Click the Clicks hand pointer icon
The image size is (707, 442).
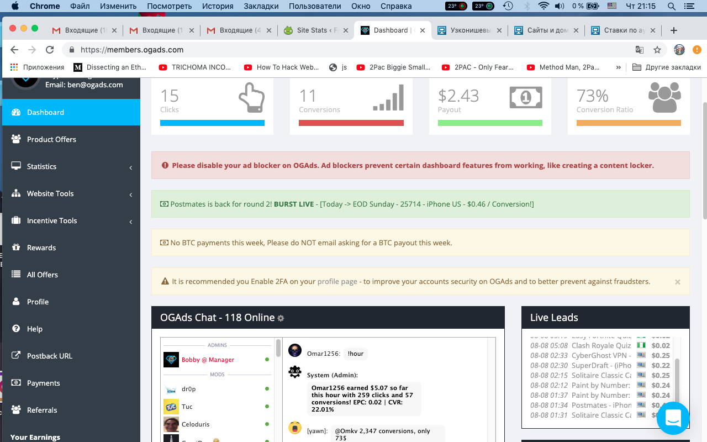[x=251, y=98]
